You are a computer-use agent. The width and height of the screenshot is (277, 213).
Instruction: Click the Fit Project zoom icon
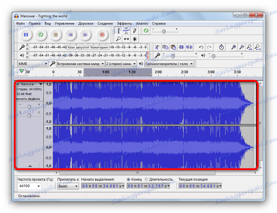pyautogui.click(x=258, y=47)
